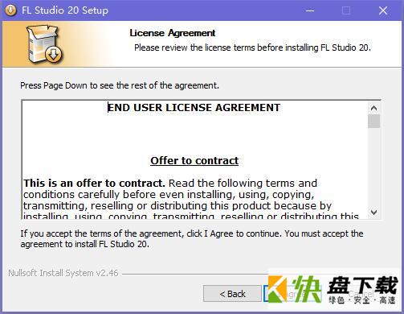Screen dimensions: 404x314
Task: Click the underlined Offer to contract heading
Action: tap(194, 161)
